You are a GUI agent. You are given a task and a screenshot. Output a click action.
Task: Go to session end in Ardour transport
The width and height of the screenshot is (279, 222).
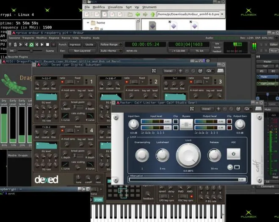[26, 44]
